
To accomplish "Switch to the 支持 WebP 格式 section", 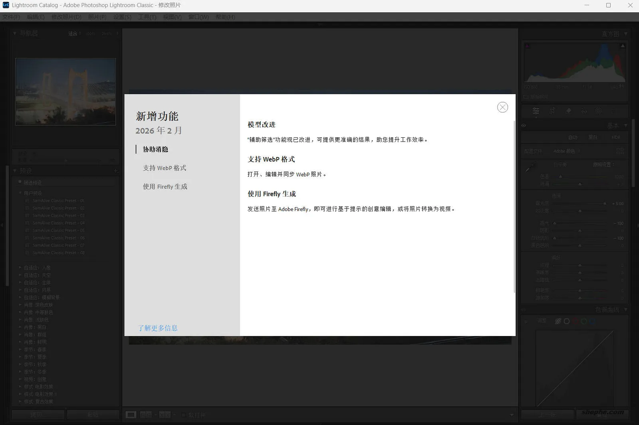I will 165,168.
